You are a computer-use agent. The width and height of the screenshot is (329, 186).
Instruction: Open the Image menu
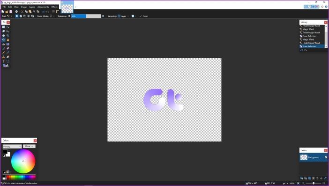pos(24,7)
